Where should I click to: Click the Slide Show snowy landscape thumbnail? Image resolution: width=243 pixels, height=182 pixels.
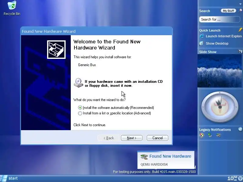[x=220, y=71]
